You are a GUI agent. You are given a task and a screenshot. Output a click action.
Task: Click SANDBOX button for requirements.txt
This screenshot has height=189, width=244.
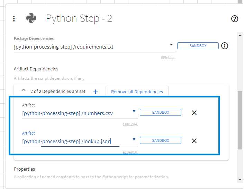tap(198, 46)
